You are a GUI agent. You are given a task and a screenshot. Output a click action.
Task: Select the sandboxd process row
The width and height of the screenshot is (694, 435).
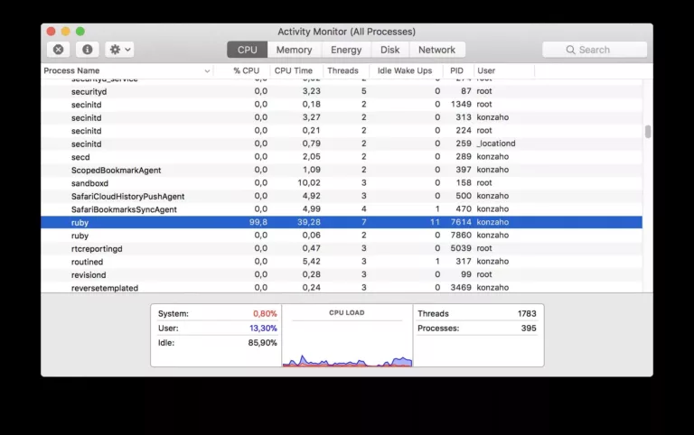pyautogui.click(x=342, y=183)
